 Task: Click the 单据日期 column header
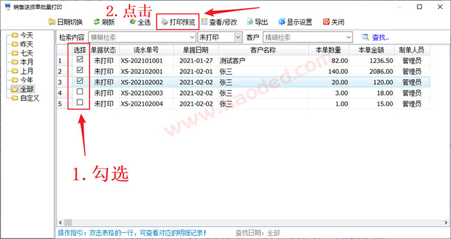pyautogui.click(x=196, y=50)
